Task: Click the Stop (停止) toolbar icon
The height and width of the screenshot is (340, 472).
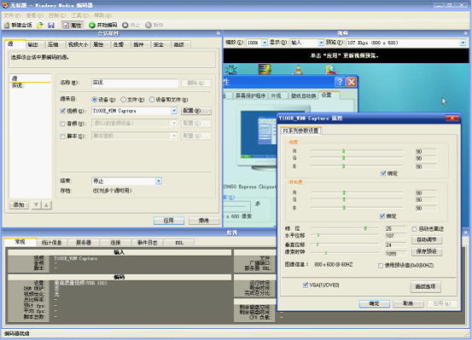Action: pos(125,26)
